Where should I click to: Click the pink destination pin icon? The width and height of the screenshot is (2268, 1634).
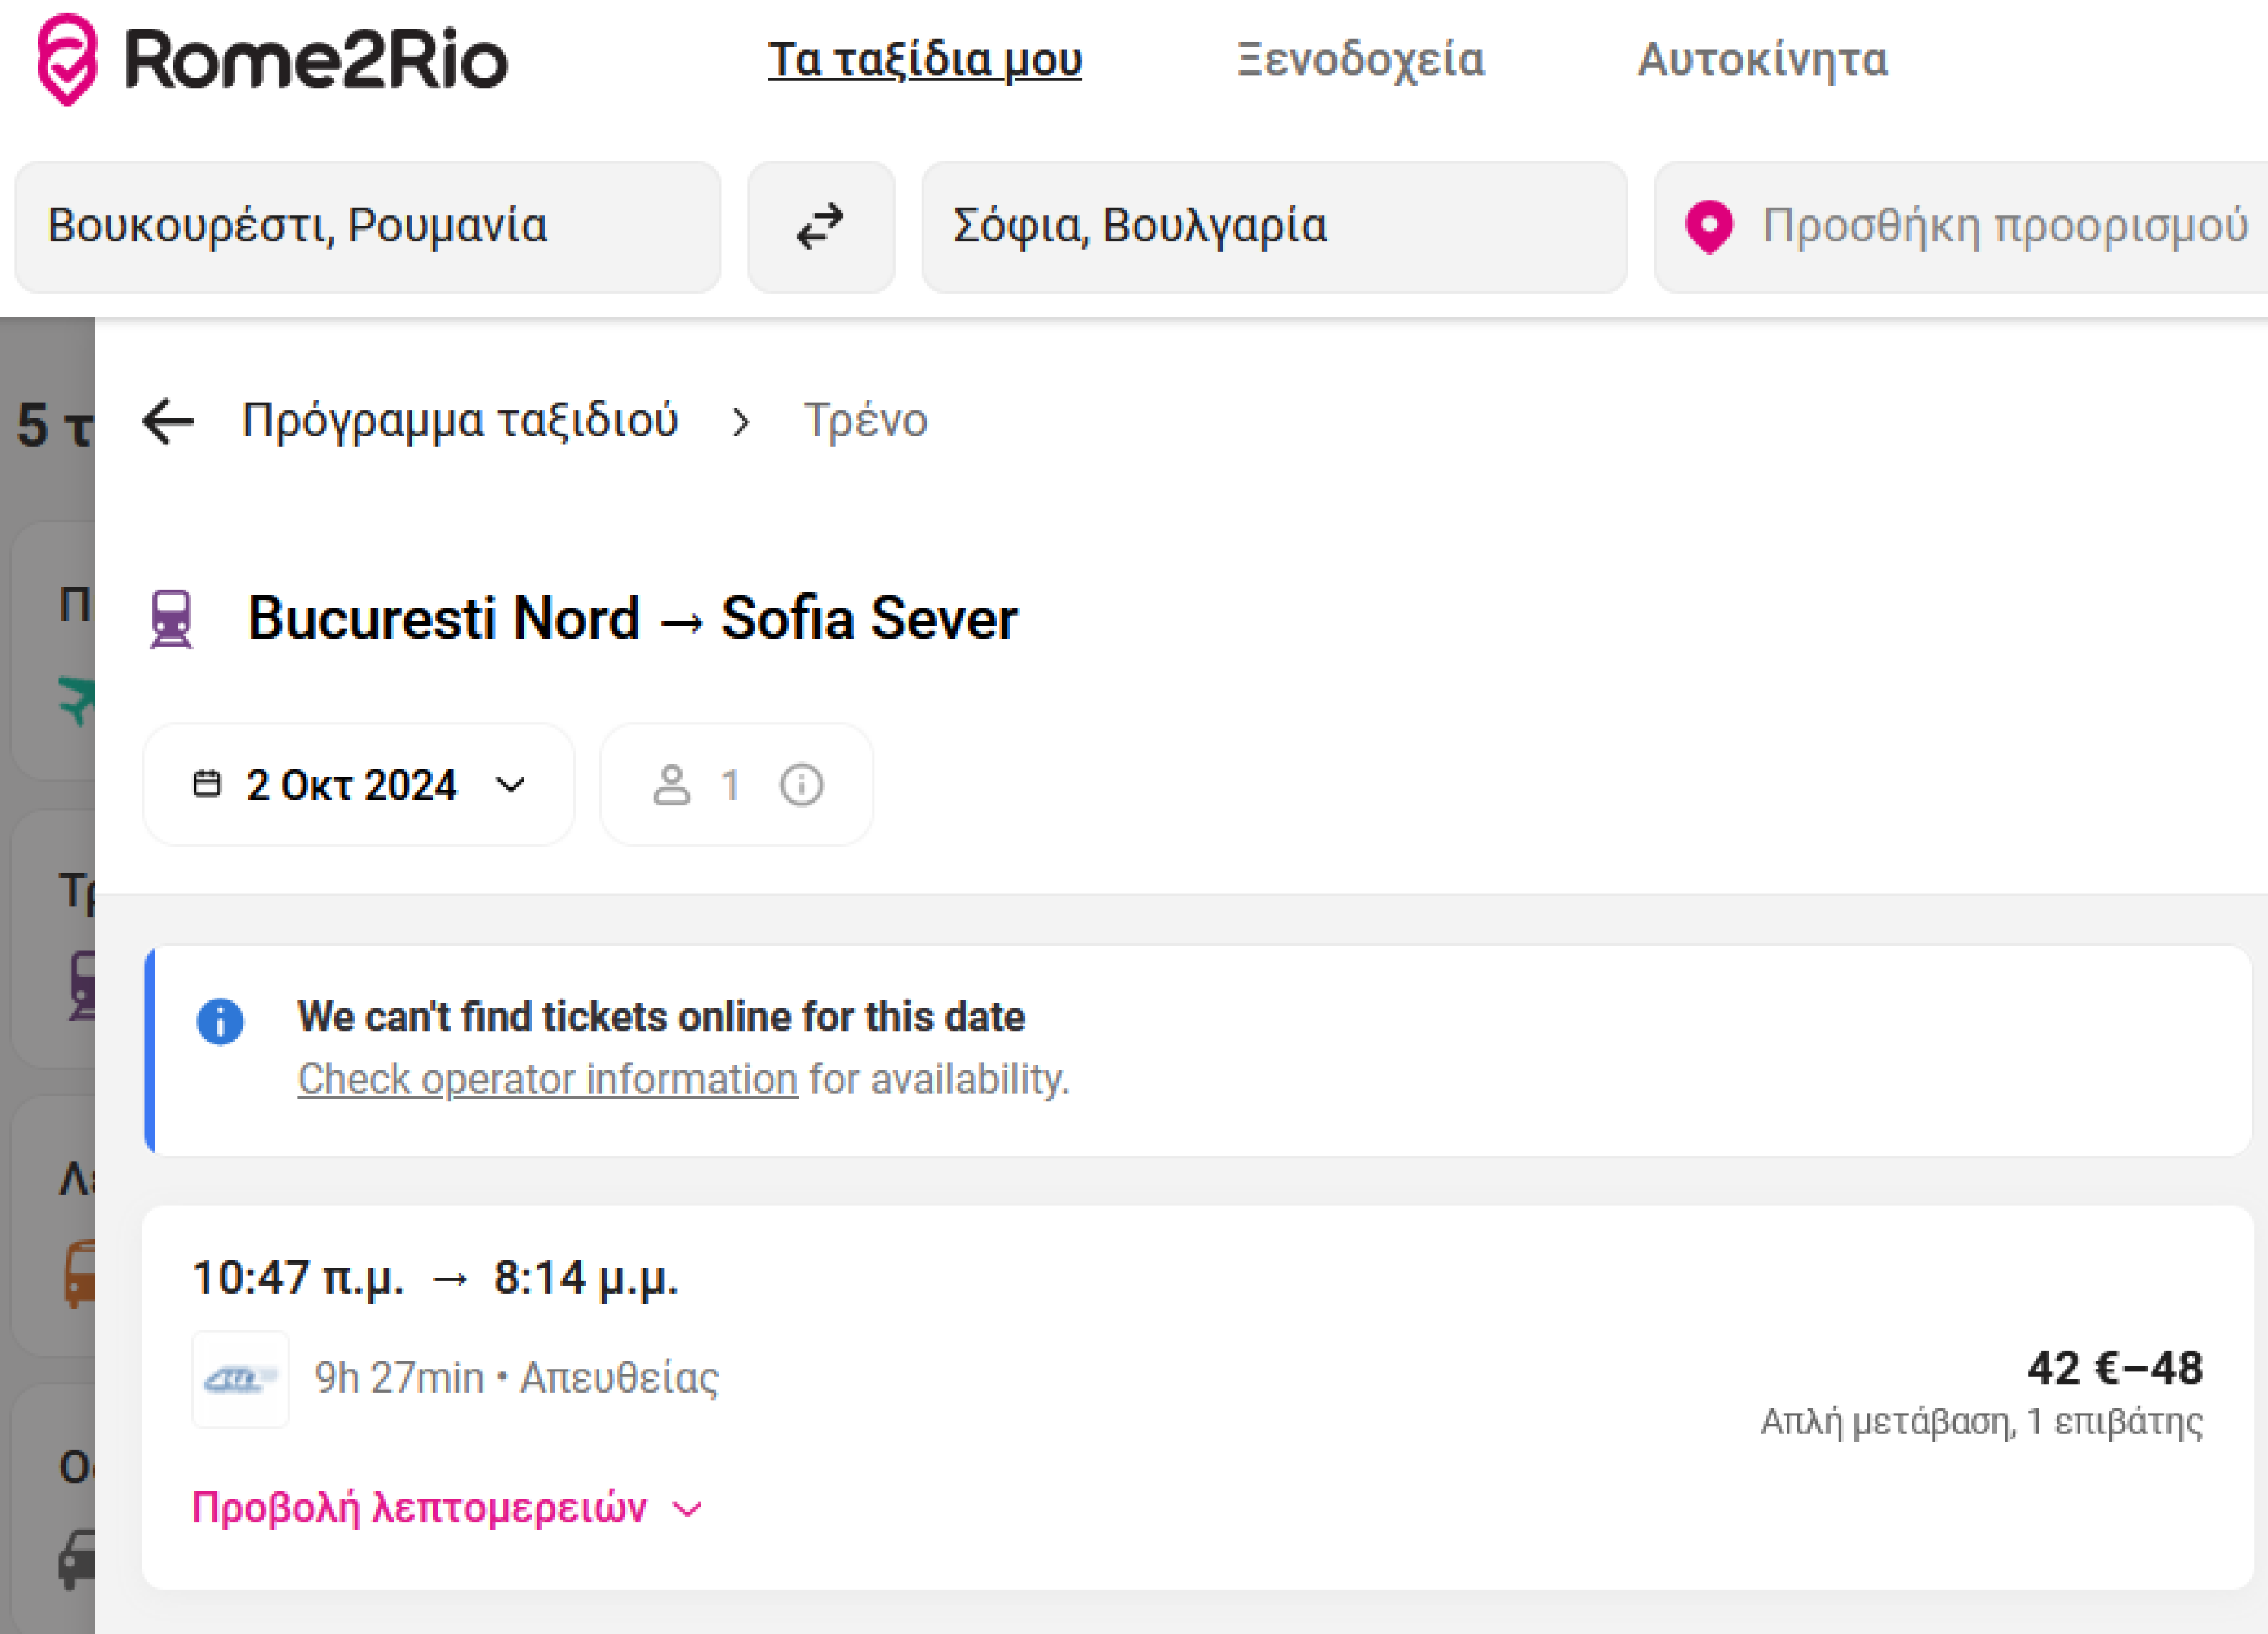(x=1708, y=227)
